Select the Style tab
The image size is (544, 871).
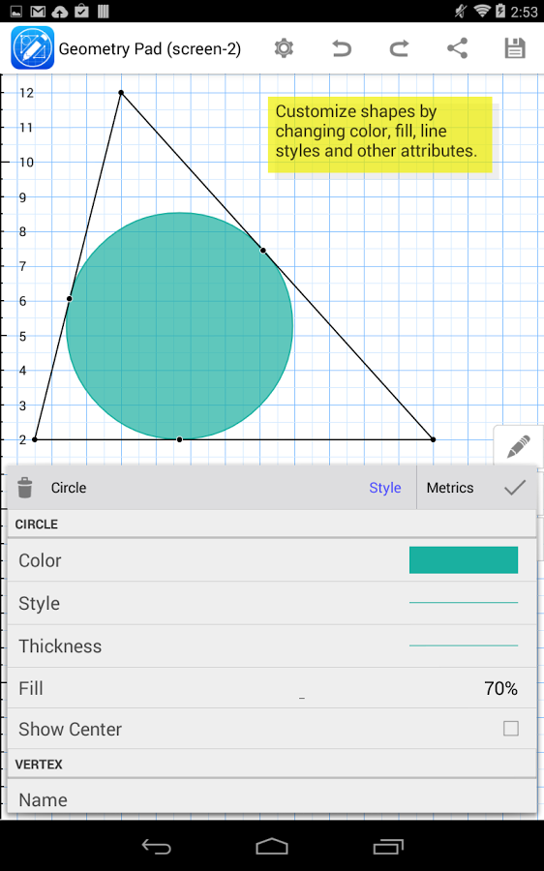click(x=385, y=487)
